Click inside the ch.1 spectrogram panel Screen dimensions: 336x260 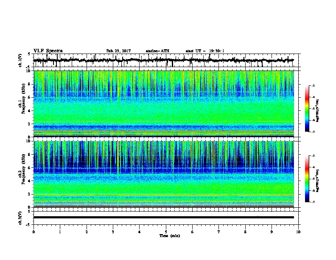tap(163, 104)
